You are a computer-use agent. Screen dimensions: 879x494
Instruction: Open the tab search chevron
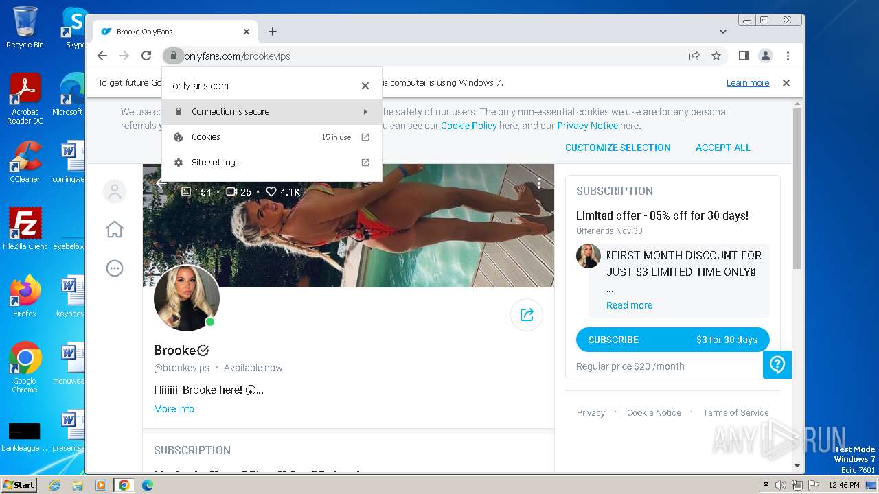723,32
